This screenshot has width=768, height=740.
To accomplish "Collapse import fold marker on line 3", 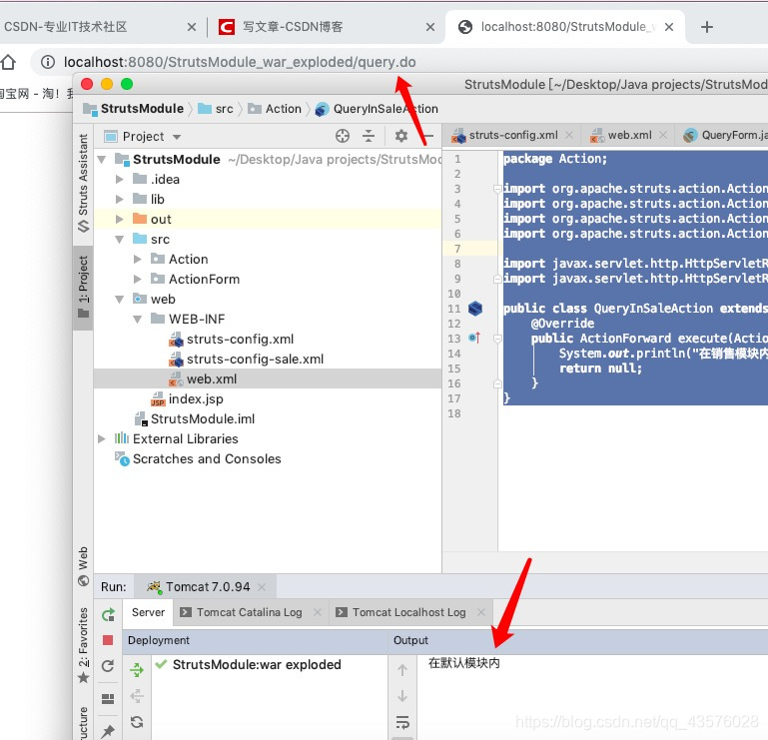I will (497, 189).
